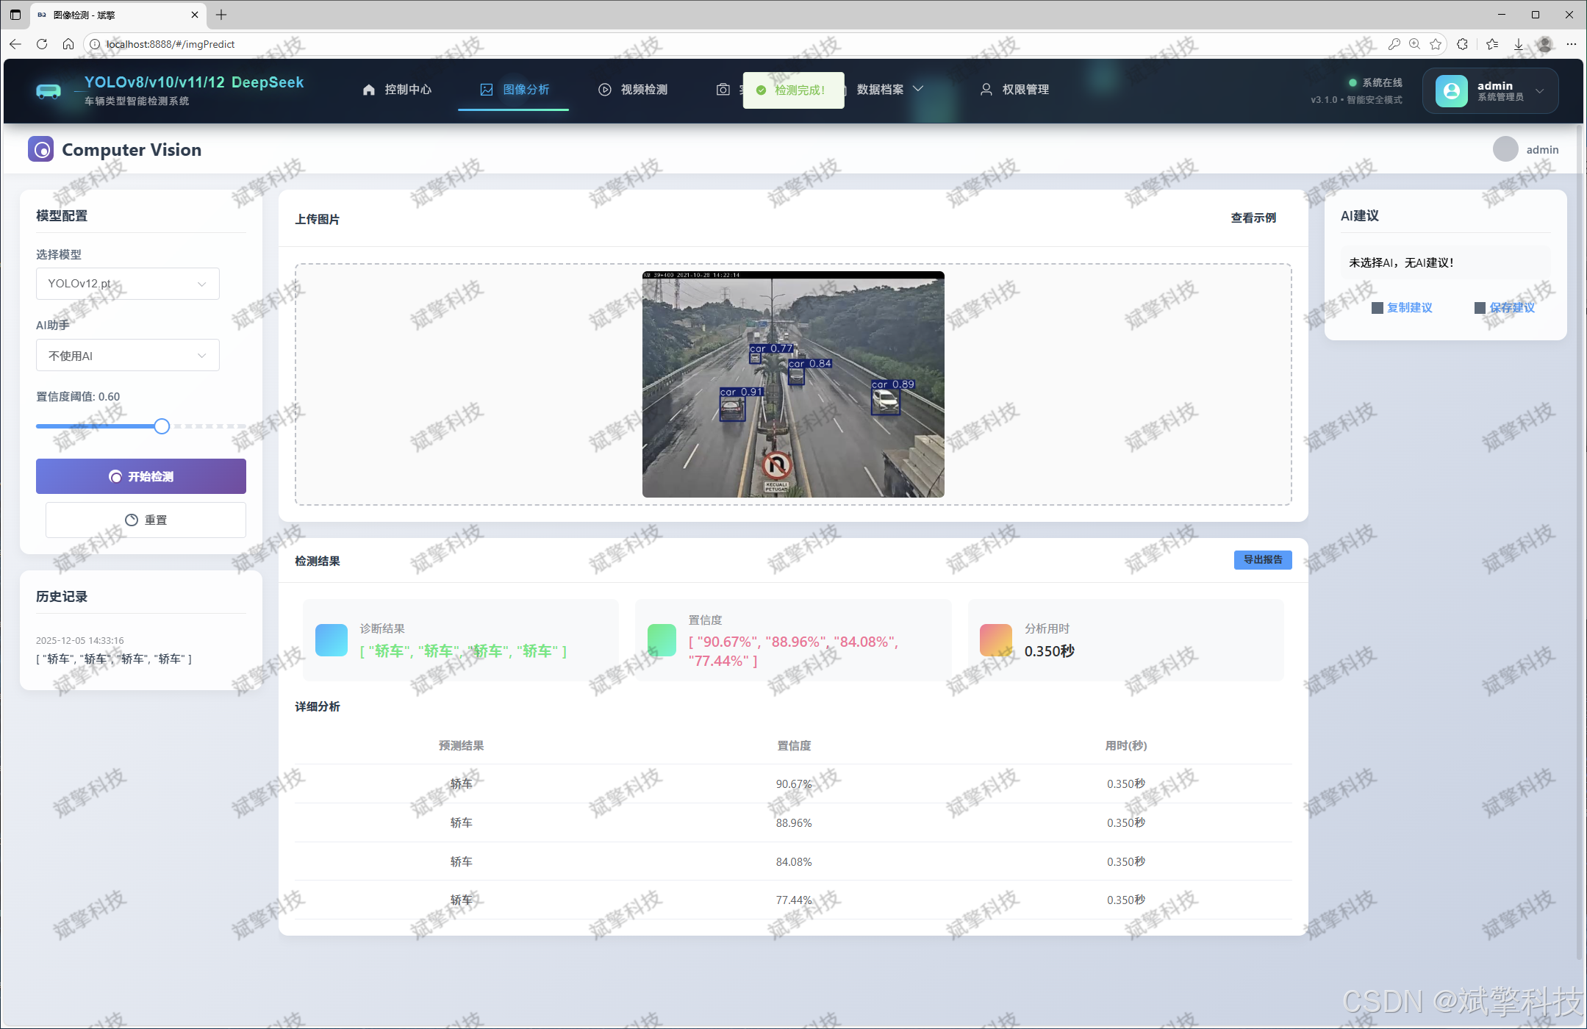Viewport: 1587px width, 1029px height.
Task: Open browser downloads icon
Action: (1519, 44)
